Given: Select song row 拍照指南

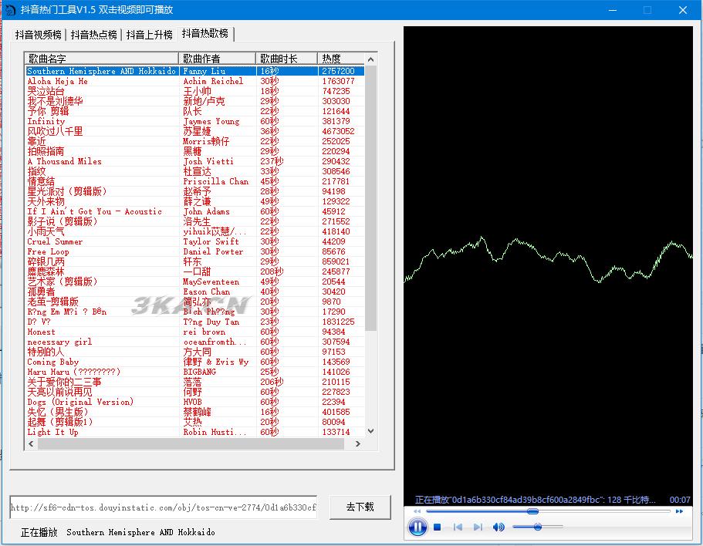Looking at the screenshot, I should coord(194,151).
